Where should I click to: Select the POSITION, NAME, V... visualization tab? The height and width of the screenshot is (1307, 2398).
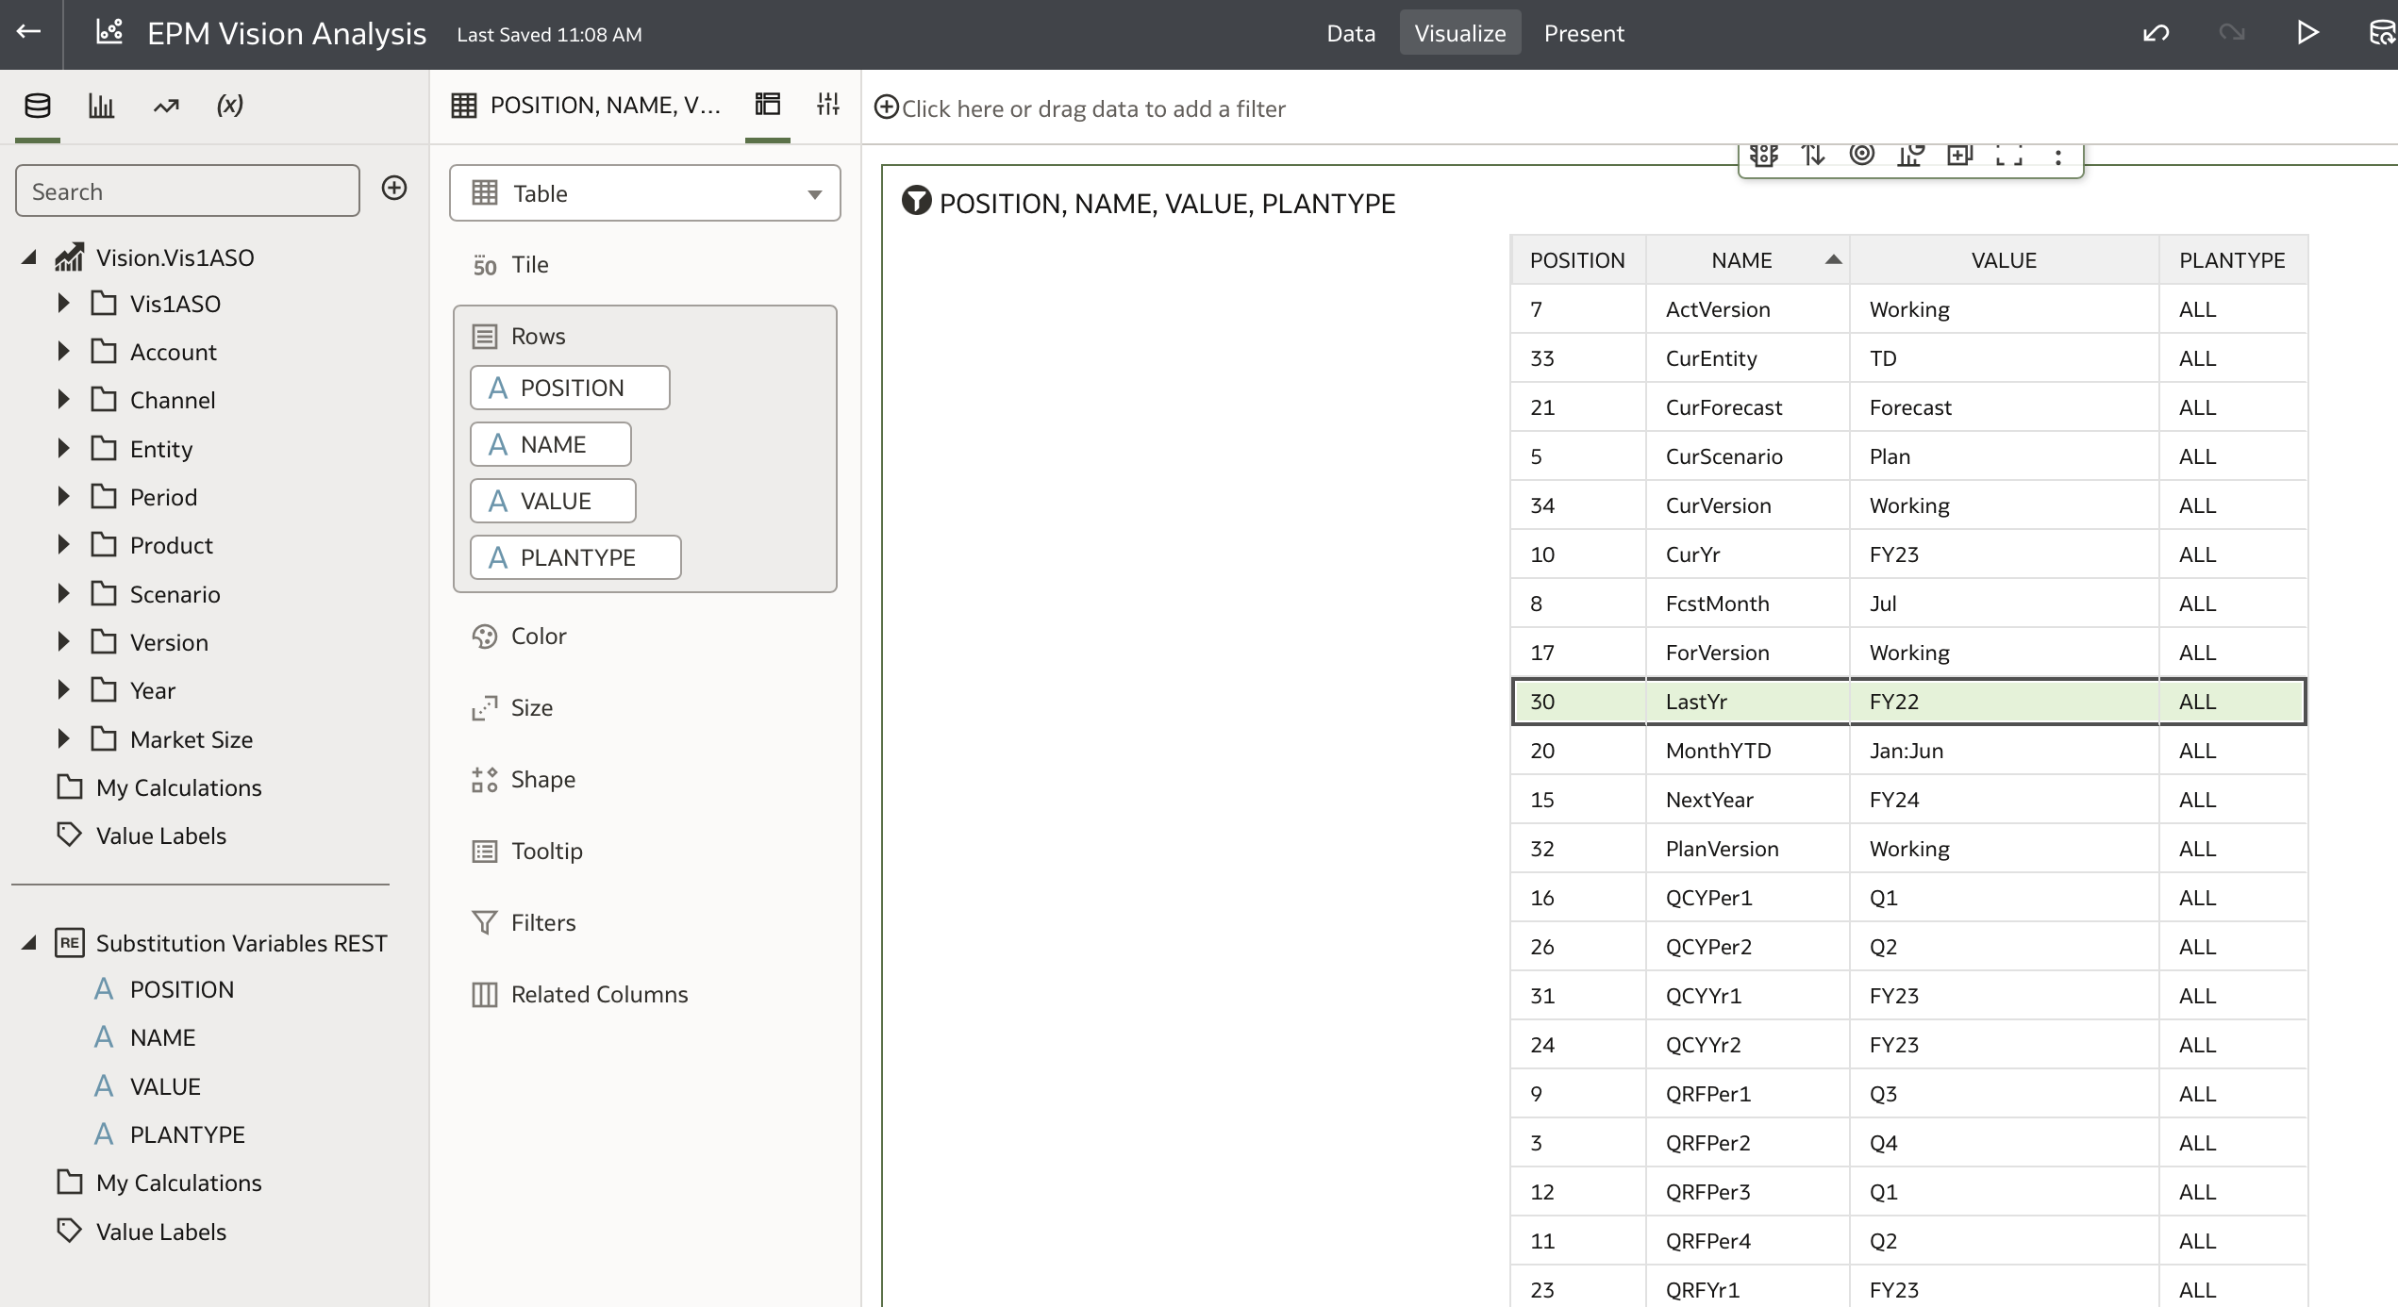click(x=586, y=105)
